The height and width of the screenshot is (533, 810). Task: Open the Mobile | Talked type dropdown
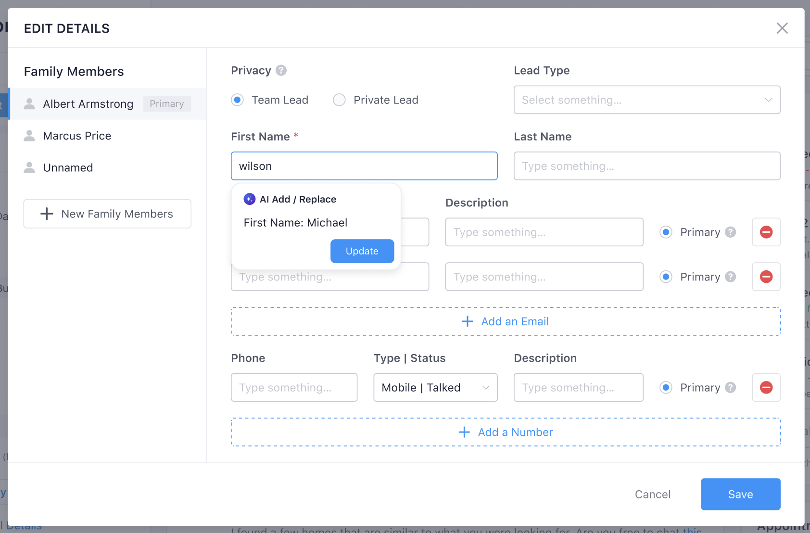(435, 388)
